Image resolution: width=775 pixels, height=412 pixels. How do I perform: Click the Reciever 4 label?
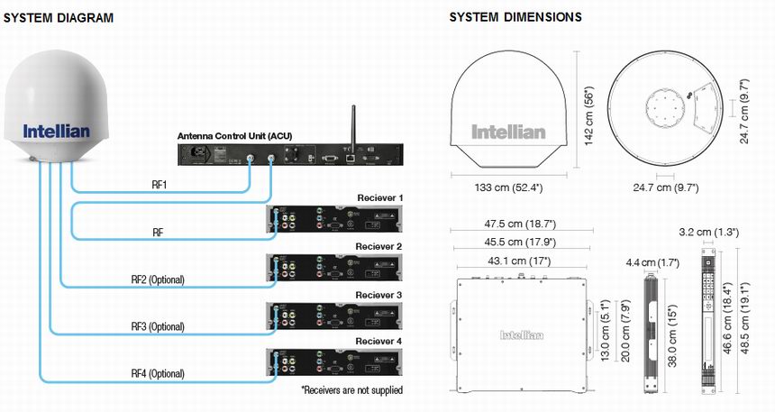pyautogui.click(x=378, y=342)
